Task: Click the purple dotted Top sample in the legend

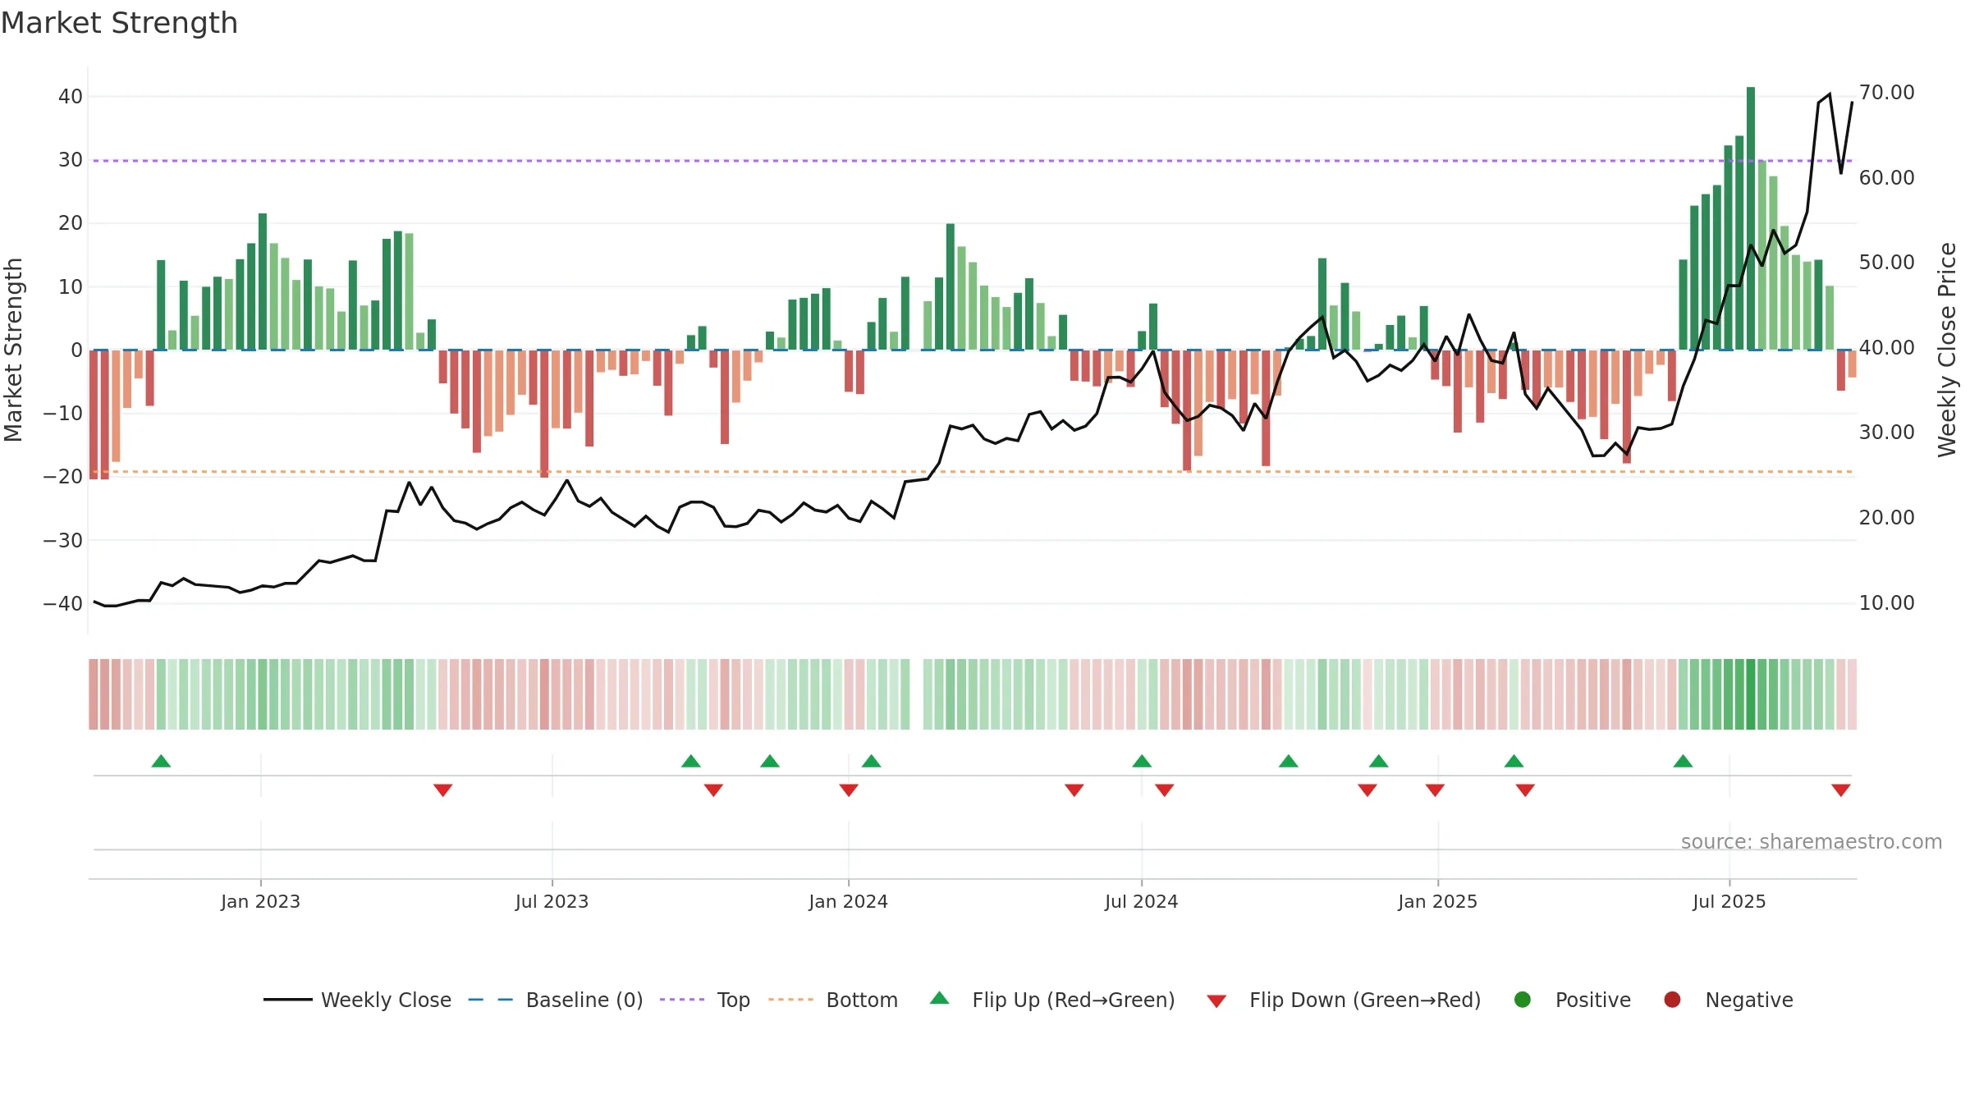Action: tap(682, 1000)
